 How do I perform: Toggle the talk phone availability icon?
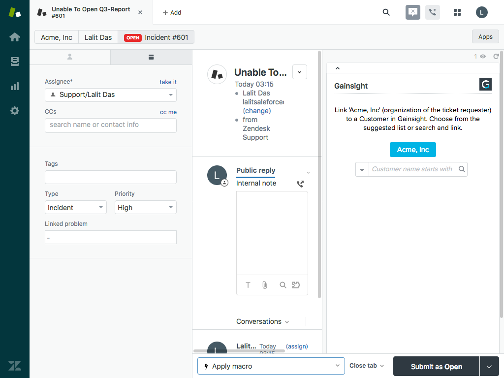[433, 12]
